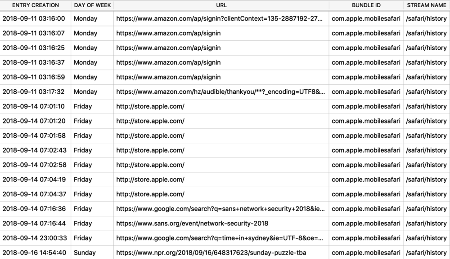Click Monday in the 03:16:00 row

click(85, 18)
